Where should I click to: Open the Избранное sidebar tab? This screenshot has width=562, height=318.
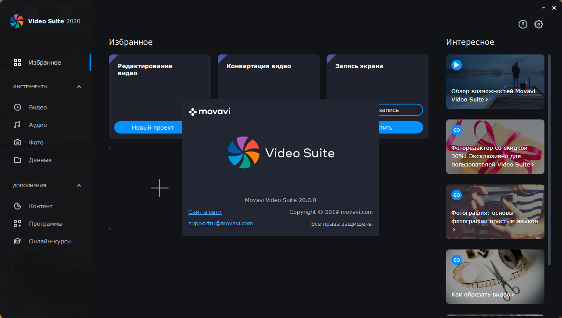45,62
